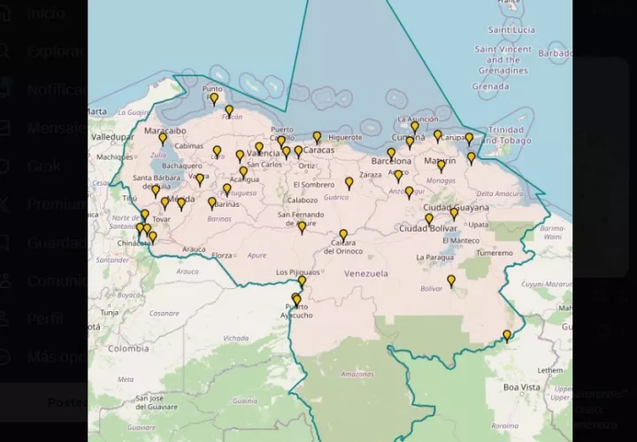Click the southeastern pin near Brazil border

pos(507,336)
